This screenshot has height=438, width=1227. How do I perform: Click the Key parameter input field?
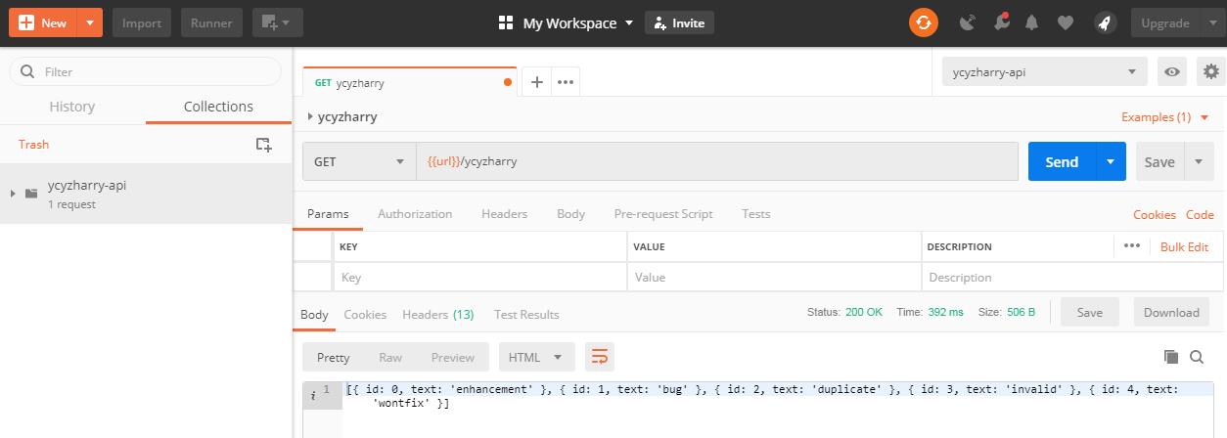pyautogui.click(x=479, y=277)
